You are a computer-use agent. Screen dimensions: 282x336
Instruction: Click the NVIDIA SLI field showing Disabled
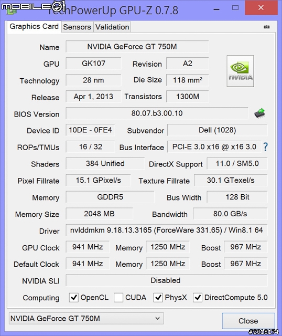167,280
